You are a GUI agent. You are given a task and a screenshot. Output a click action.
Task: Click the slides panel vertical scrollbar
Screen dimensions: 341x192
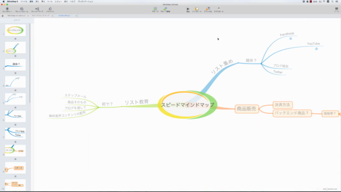[x=30, y=63]
